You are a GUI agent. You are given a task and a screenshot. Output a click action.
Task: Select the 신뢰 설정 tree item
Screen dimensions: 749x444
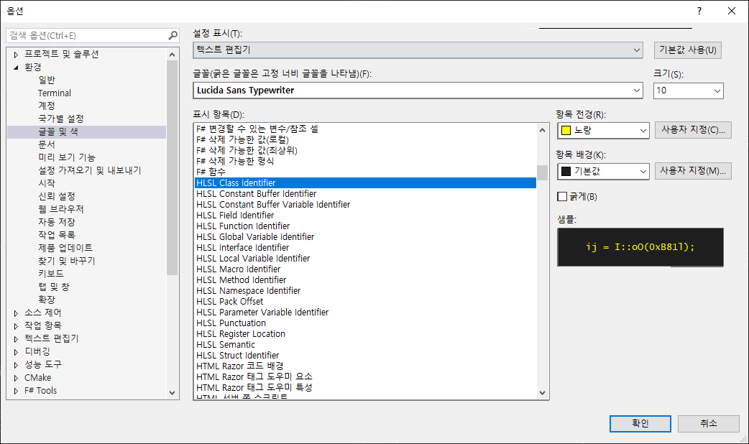pyautogui.click(x=57, y=196)
